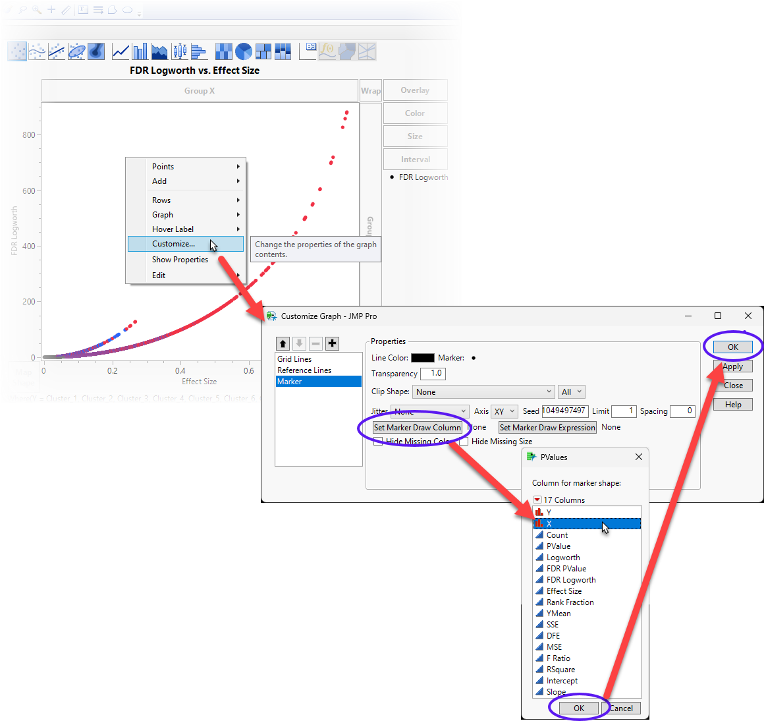
Task: Click Cancel in the PValues dialog
Action: coord(621,708)
